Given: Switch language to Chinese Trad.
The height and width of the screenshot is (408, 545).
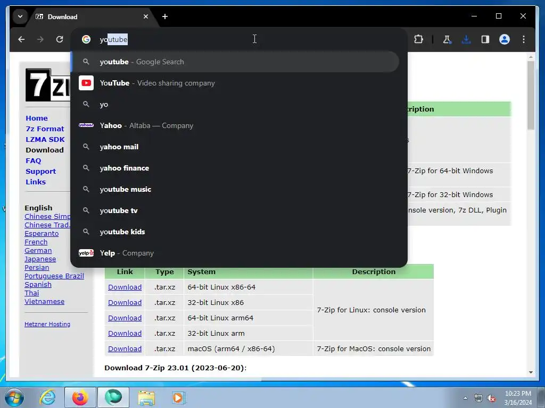Looking at the screenshot, I should pyautogui.click(x=47, y=225).
